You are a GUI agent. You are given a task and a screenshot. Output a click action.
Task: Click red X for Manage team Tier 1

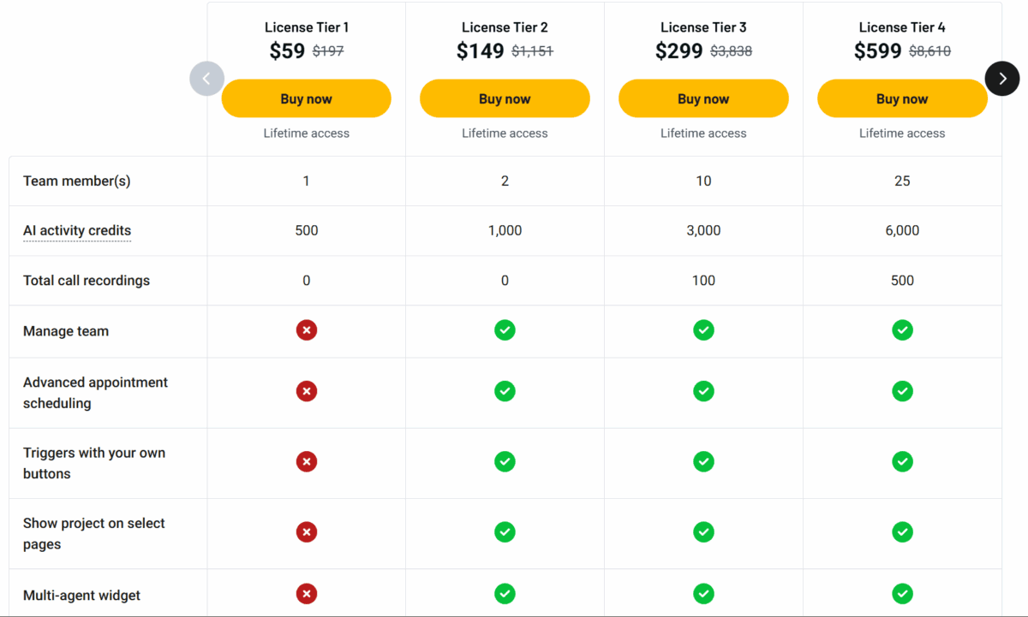click(307, 330)
